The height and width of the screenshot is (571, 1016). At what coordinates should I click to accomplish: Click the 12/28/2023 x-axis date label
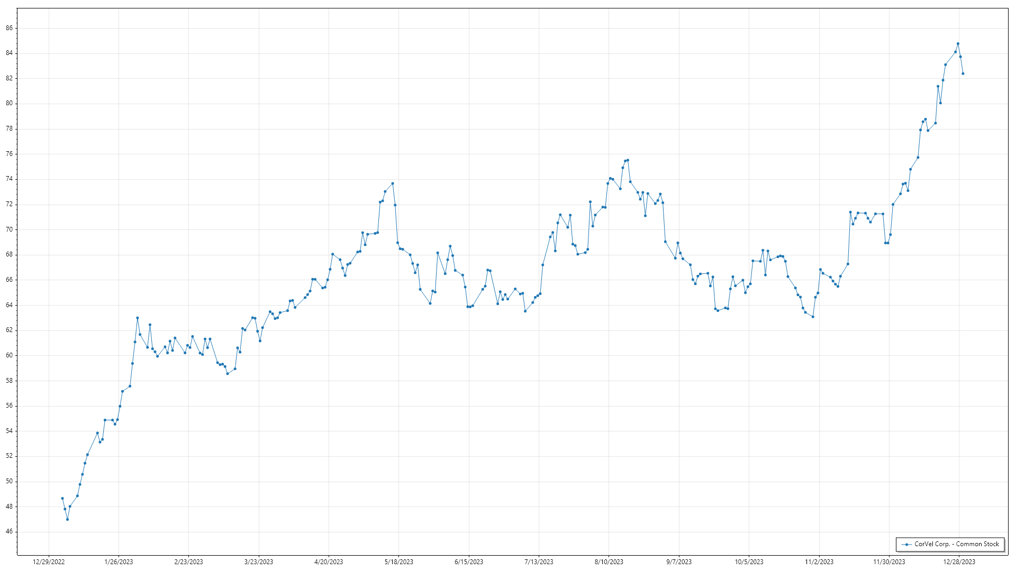(959, 562)
